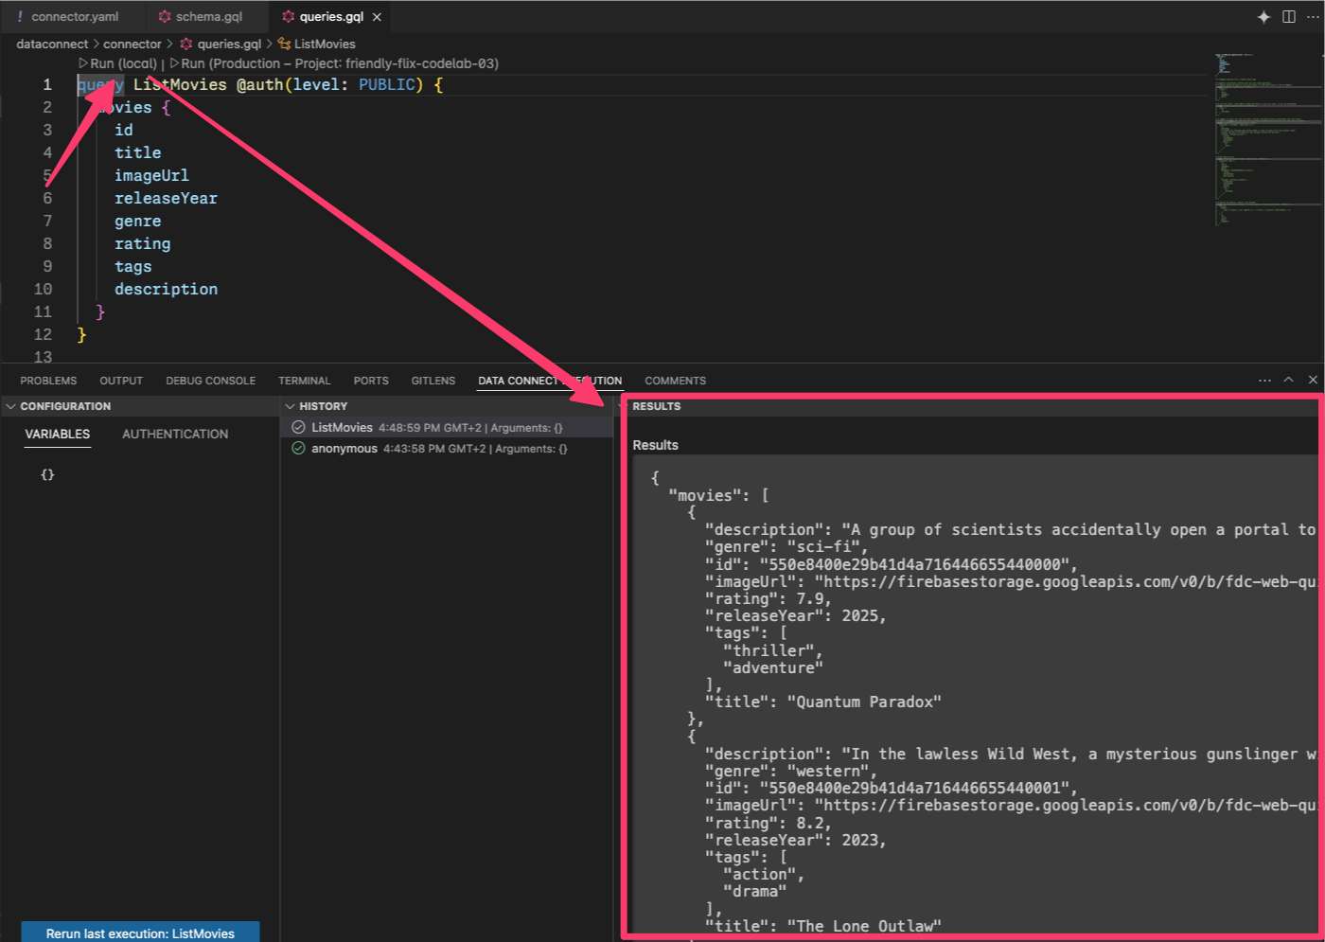This screenshot has height=942, width=1325.
Task: Click the Gemini sparkle icon in editor toolbar
Action: click(1263, 17)
